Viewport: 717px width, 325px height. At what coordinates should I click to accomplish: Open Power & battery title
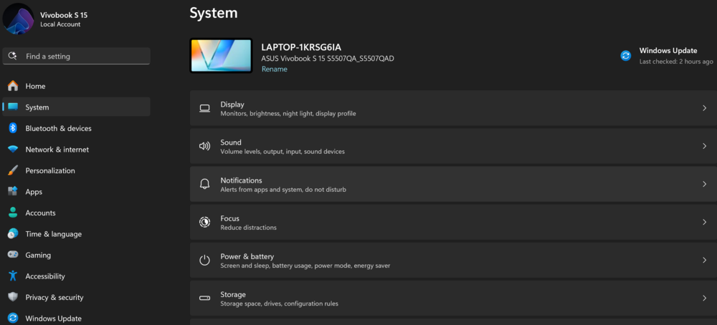247,256
